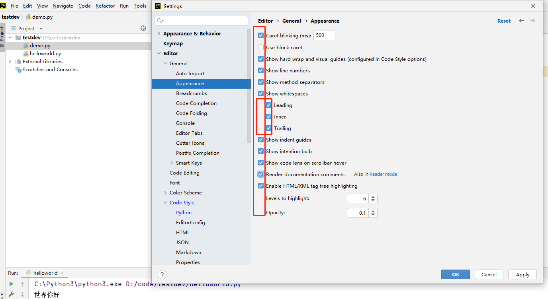The width and height of the screenshot is (548, 299).
Task: Click the Cancel button
Action: pos(489,274)
